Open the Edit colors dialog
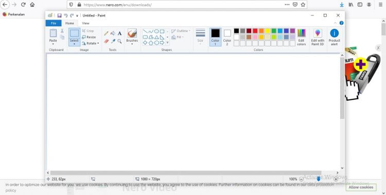This screenshot has width=386, height=195. coord(301,37)
